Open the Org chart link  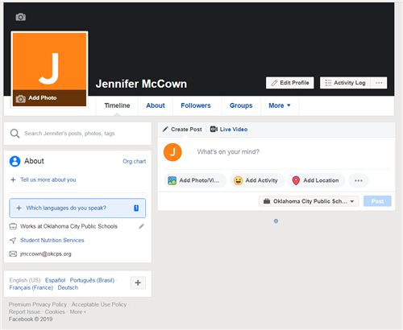point(135,161)
